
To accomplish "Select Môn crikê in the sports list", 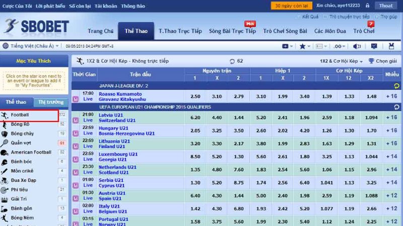I will coord(22,171).
